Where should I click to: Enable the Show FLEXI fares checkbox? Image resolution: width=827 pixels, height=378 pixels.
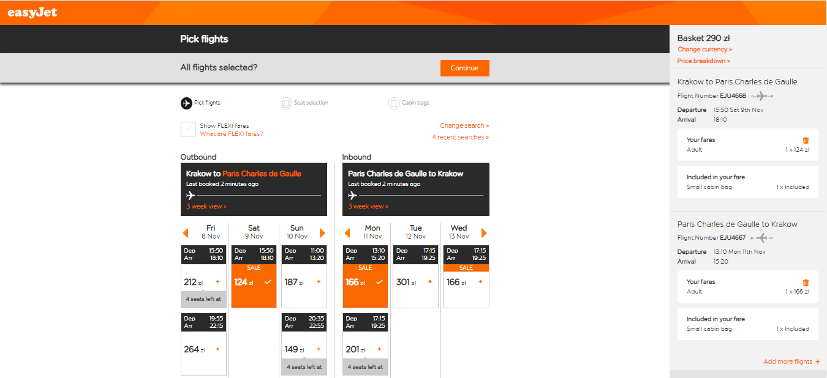(187, 129)
